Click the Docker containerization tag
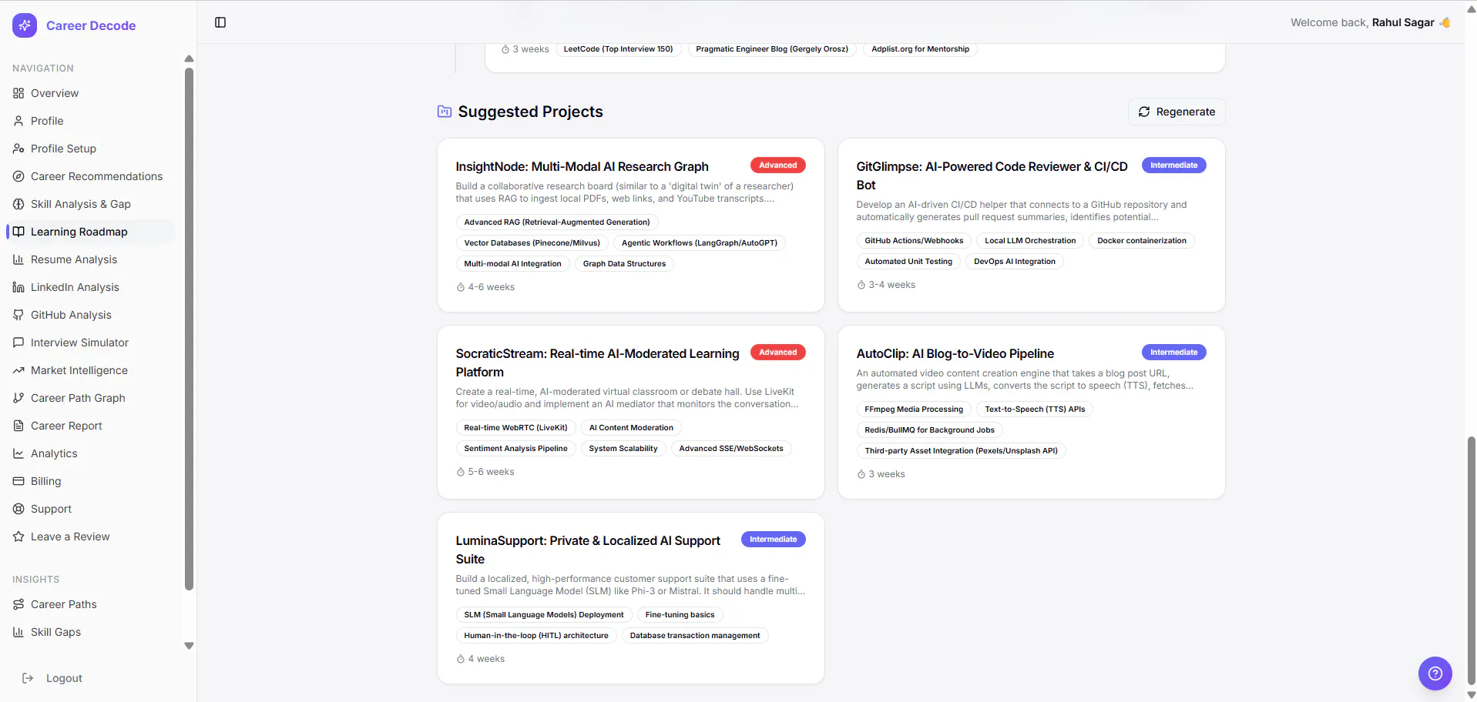The width and height of the screenshot is (1477, 702). pyautogui.click(x=1141, y=240)
